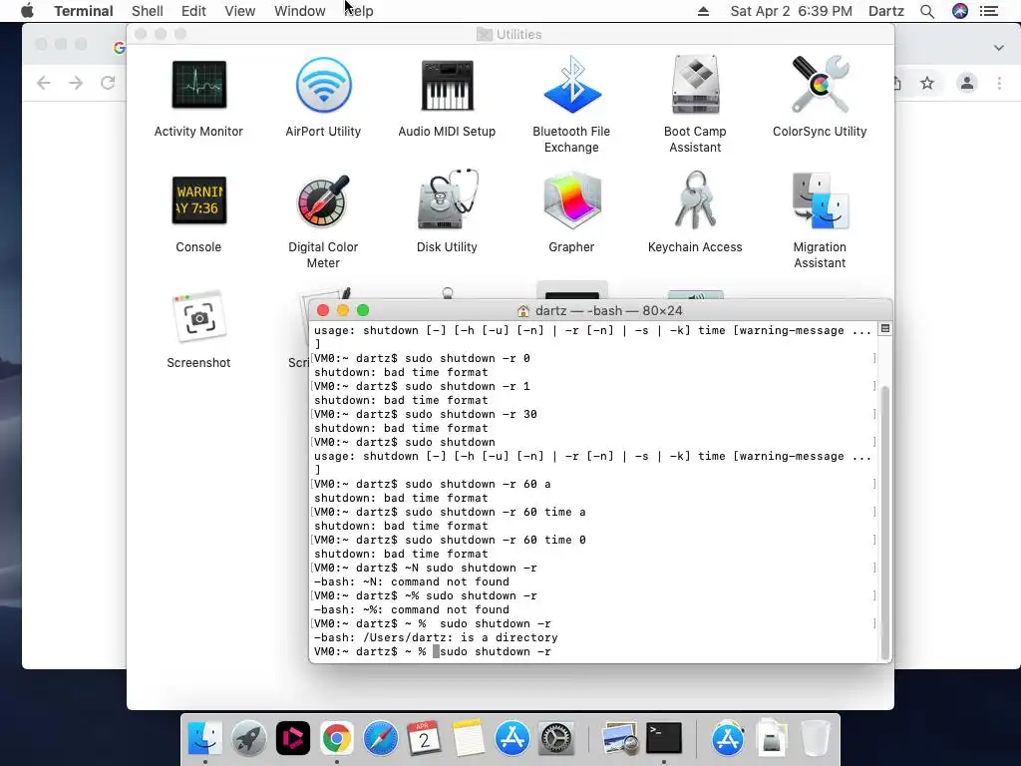1021x766 pixels.
Task: Click the text '-bash: ~N: command not found'
Action: tap(412, 581)
